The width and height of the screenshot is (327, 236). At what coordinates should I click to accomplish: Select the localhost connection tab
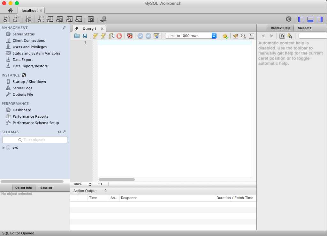click(x=30, y=11)
